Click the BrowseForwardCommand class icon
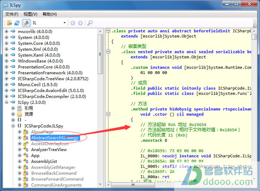This screenshot has width=260, height=191. coord(26,179)
